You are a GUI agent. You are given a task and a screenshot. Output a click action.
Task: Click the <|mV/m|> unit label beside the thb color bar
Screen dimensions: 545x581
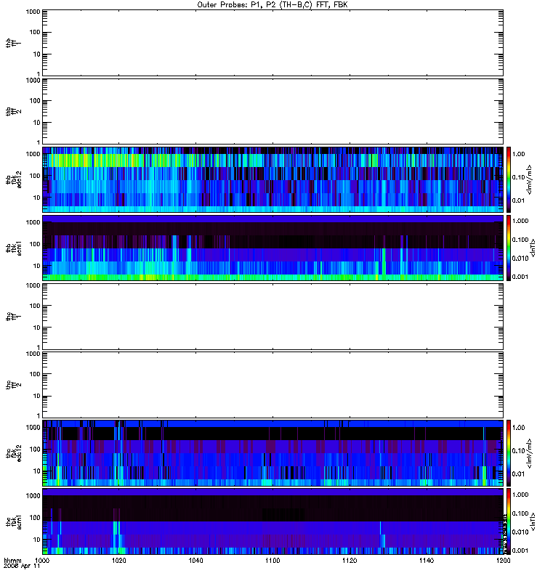click(x=530, y=179)
